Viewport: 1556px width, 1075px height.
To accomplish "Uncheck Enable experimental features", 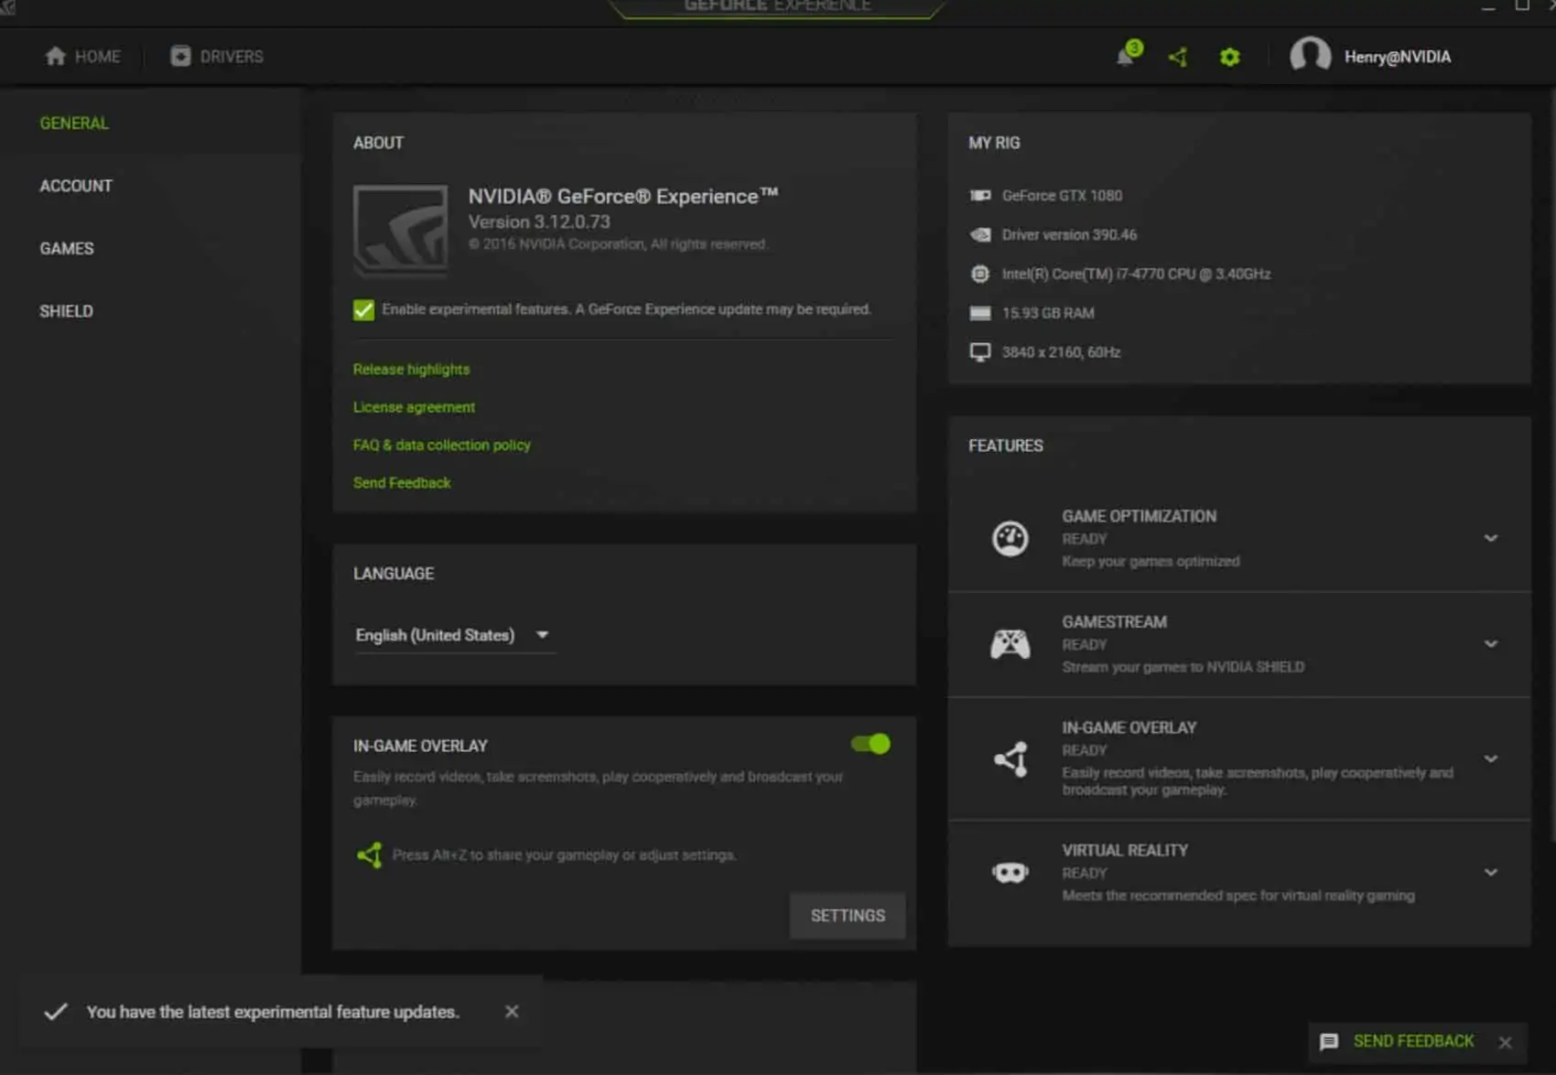I will click(x=362, y=309).
